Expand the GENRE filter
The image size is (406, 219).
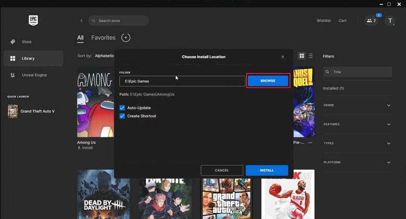[x=357, y=105]
